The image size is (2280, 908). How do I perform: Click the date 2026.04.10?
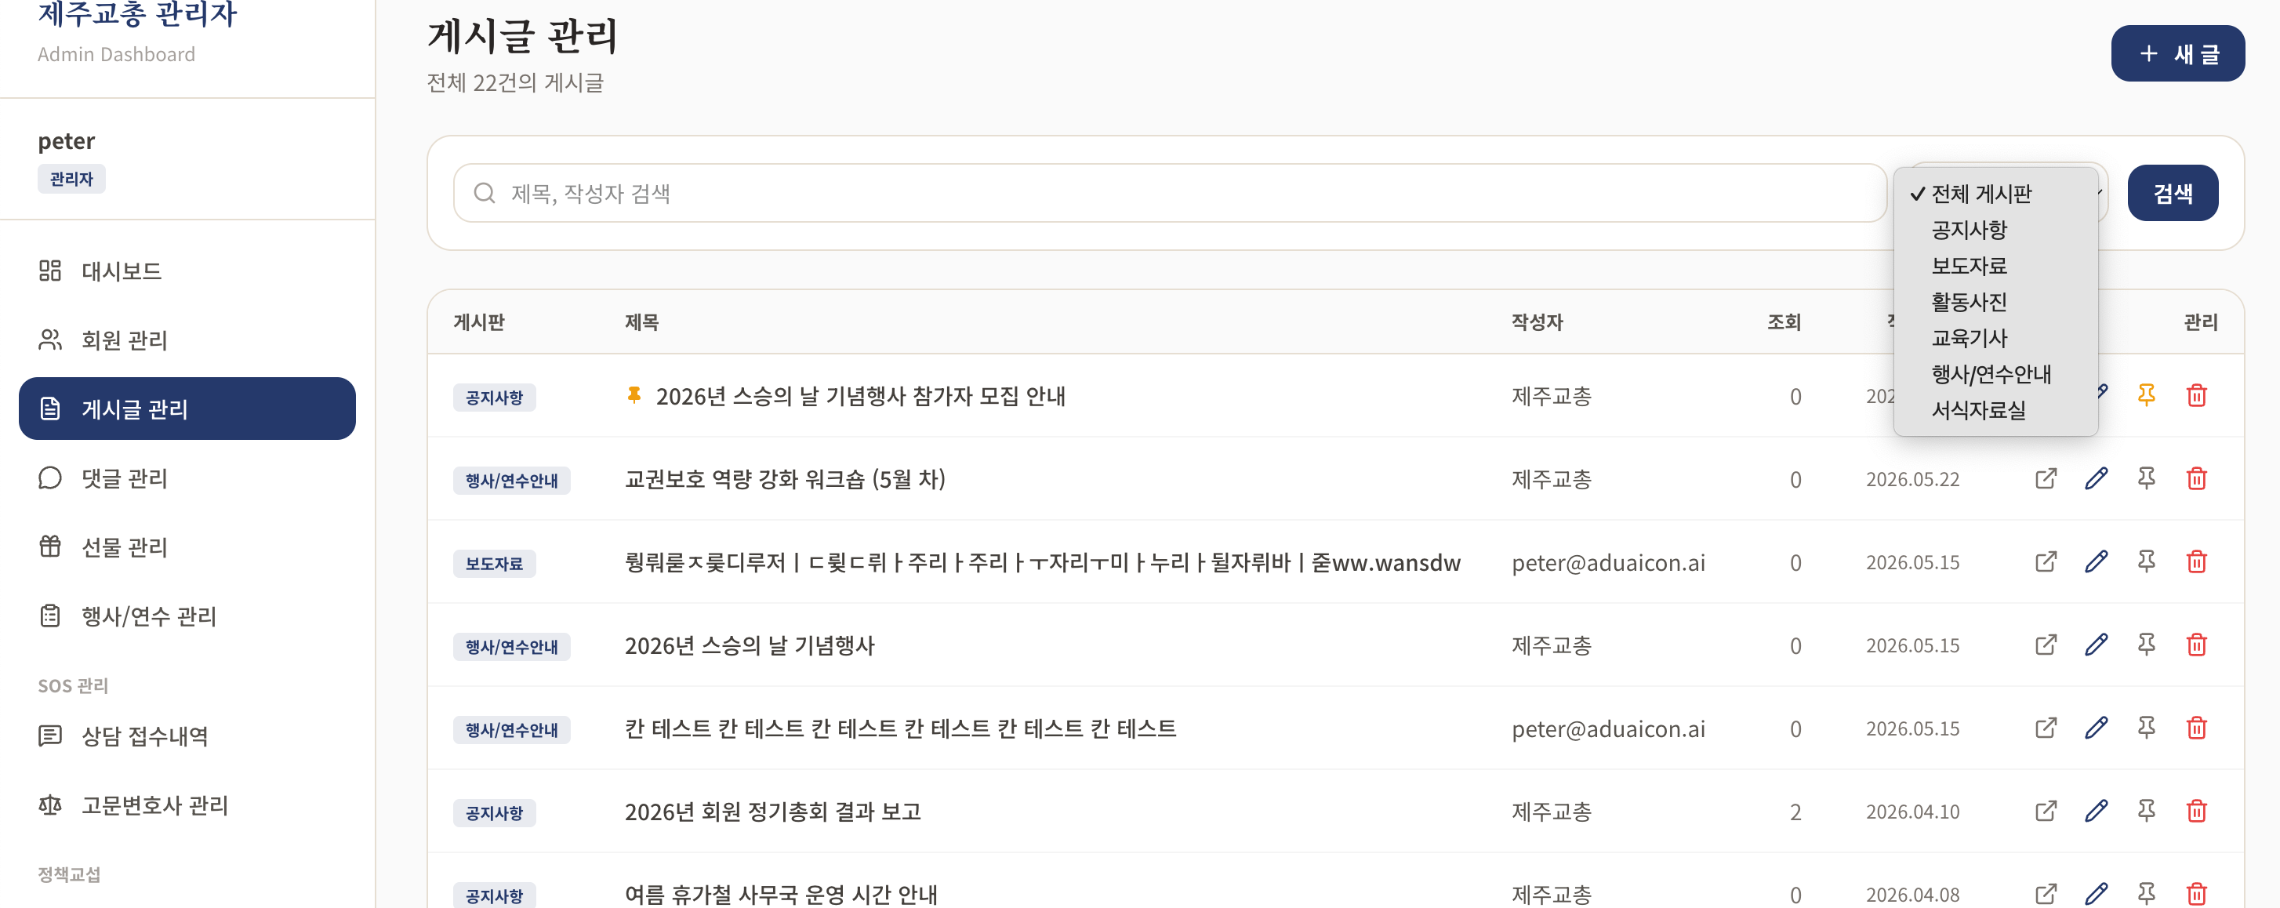1911,812
